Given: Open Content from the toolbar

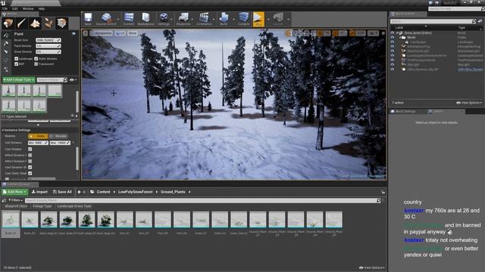Looking at the screenshot, I should pyautogui.click(x=129, y=19).
